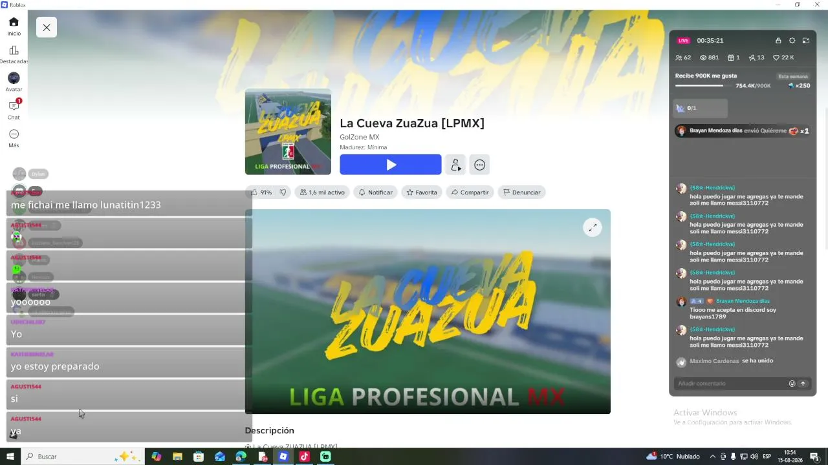828x465 pixels.
Task: Open the 0/1 crown goal badge
Action: point(701,108)
